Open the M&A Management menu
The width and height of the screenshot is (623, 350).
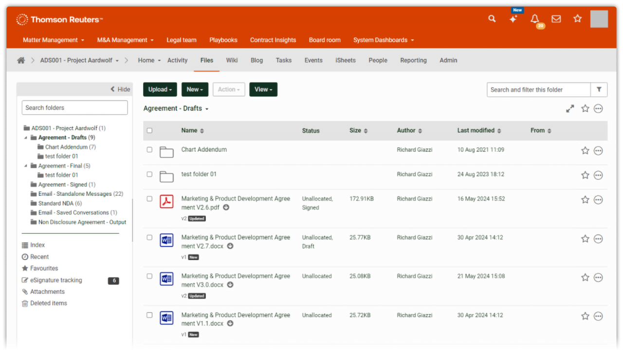coord(125,40)
